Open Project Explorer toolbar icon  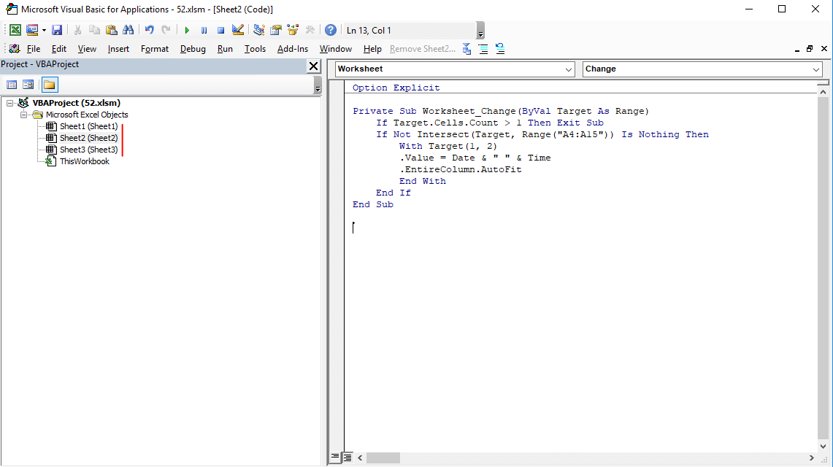(258, 30)
